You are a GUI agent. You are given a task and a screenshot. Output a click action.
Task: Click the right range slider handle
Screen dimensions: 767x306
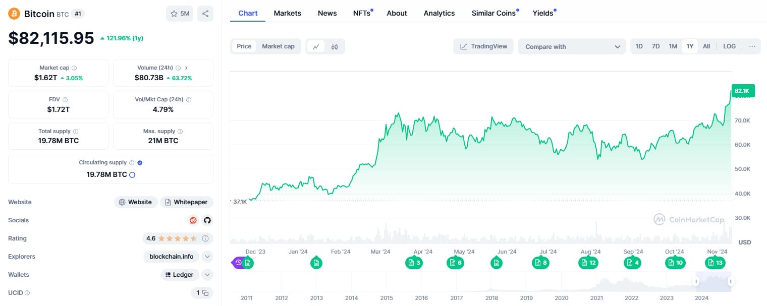[x=730, y=281]
